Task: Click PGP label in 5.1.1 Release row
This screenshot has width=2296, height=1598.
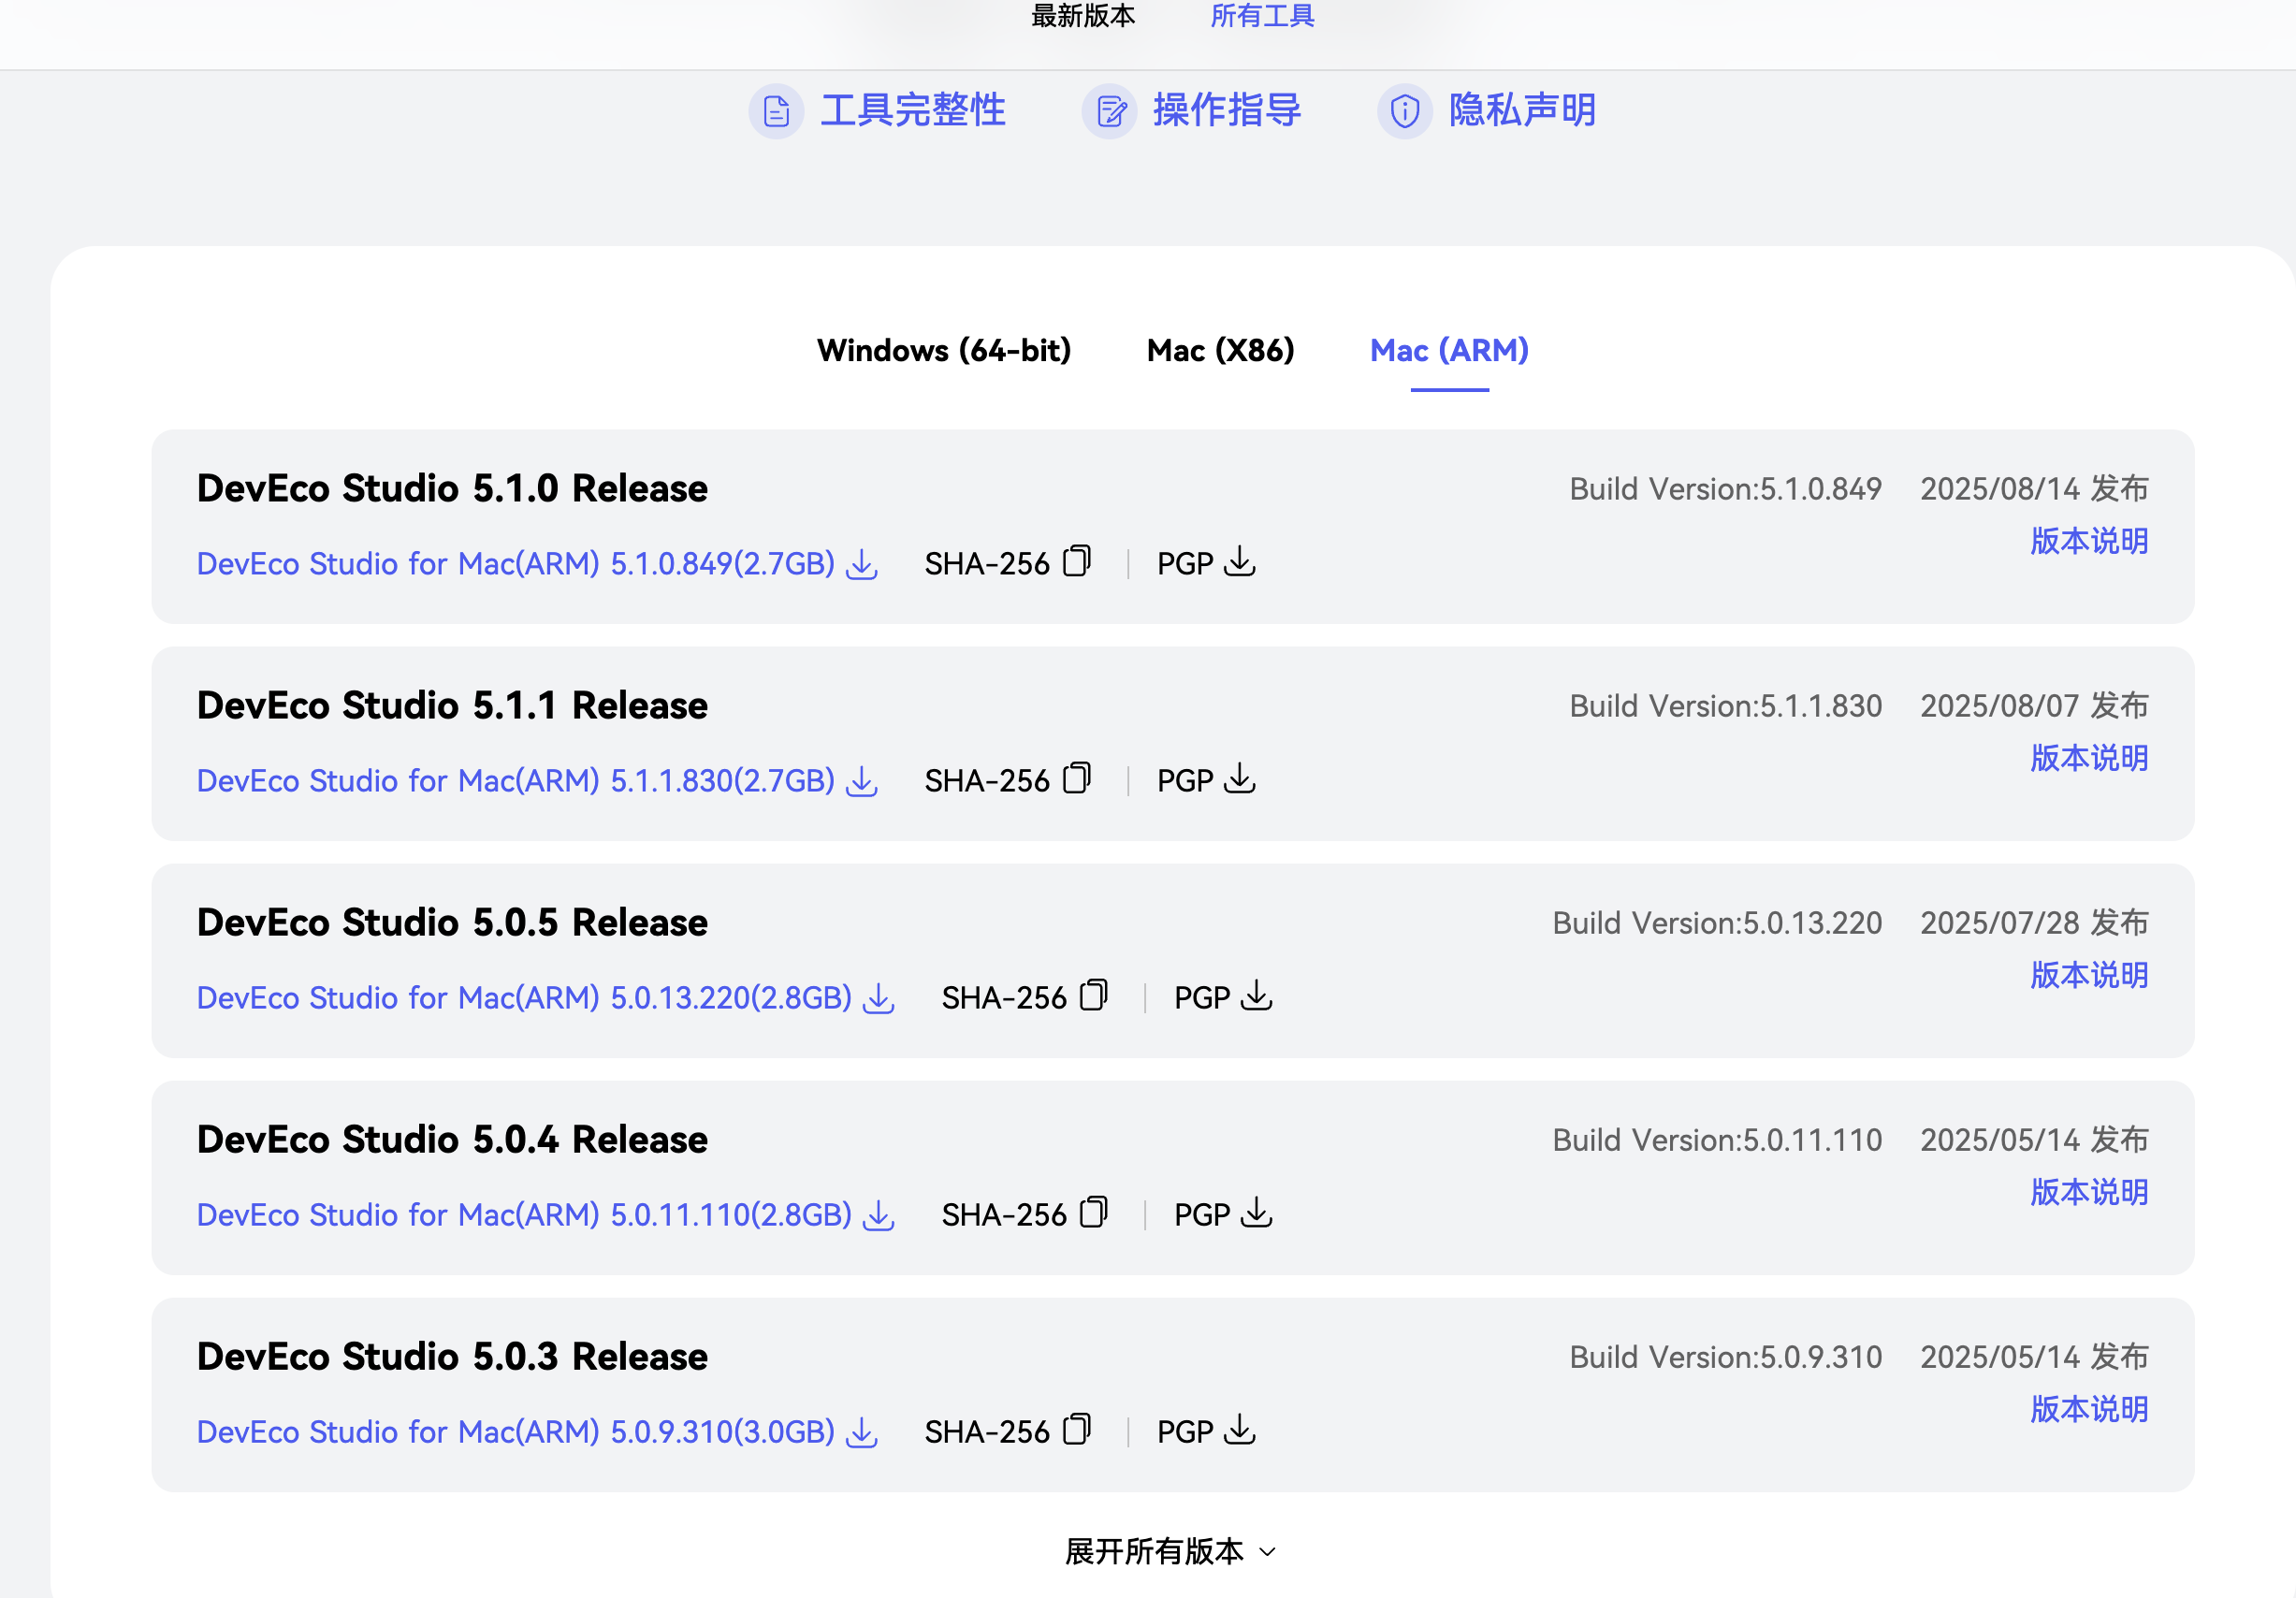Action: (1185, 781)
